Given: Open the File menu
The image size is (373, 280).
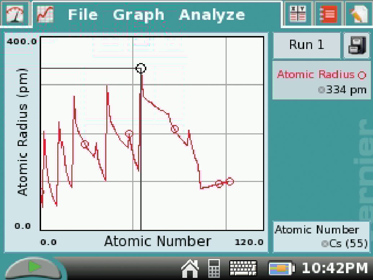Looking at the screenshot, I should click(x=83, y=15).
